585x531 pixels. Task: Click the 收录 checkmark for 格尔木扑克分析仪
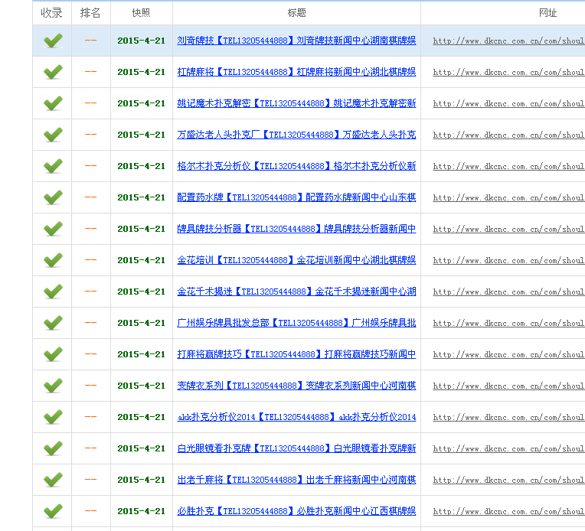[52, 166]
